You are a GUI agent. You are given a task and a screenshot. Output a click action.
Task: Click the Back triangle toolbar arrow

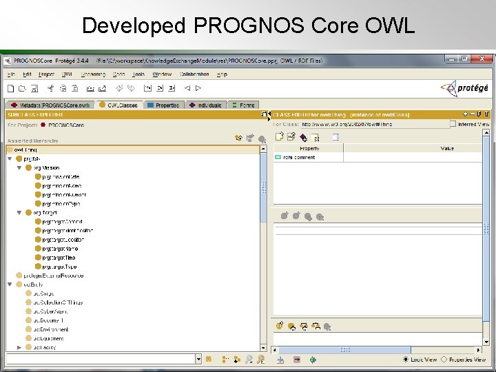point(187,88)
